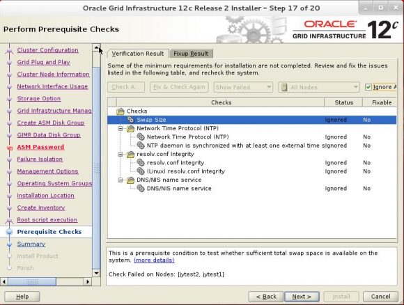Open the Show Failed dropdown
This screenshot has height=305, width=404.
pyautogui.click(x=243, y=87)
